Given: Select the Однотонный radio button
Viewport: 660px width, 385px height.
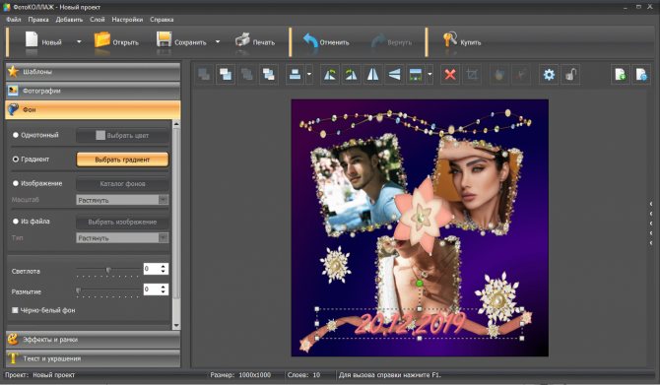Looking at the screenshot, I should [16, 135].
